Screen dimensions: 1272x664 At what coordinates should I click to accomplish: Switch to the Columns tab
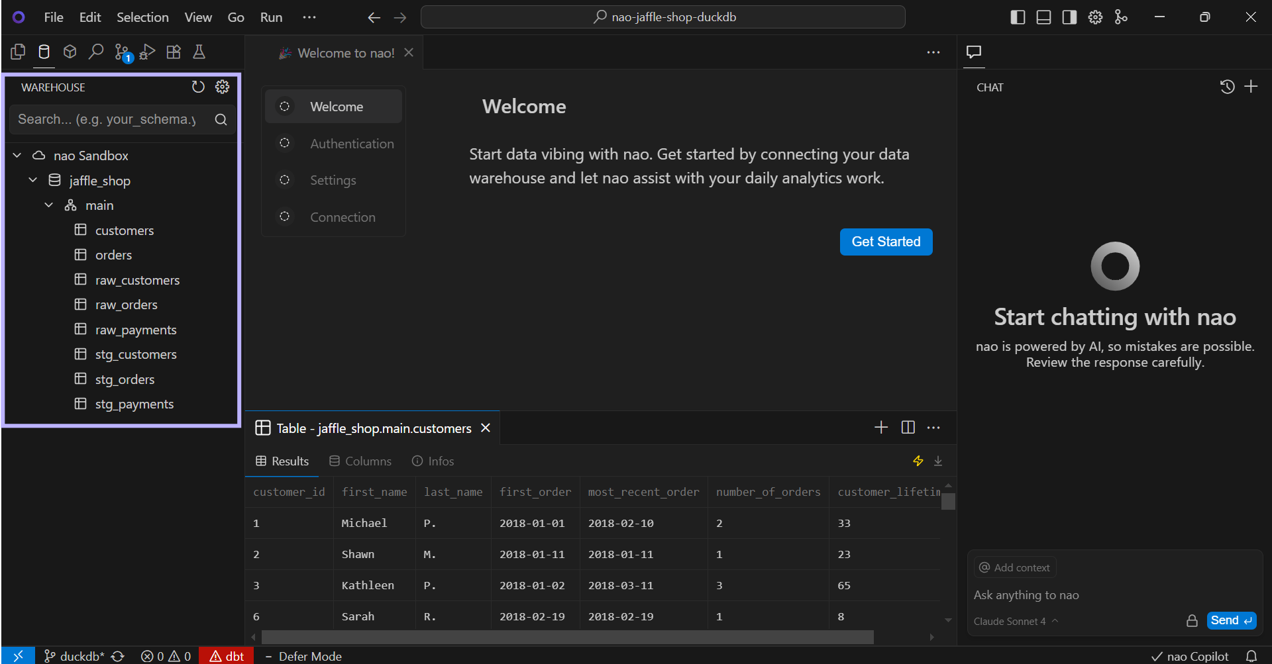click(x=360, y=461)
